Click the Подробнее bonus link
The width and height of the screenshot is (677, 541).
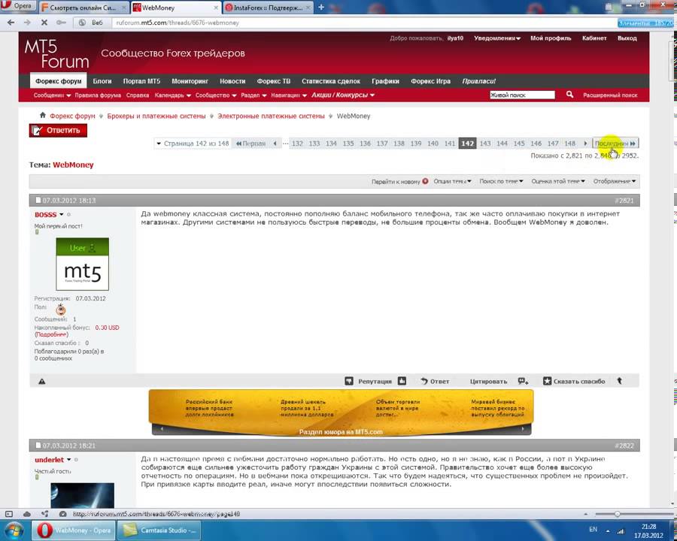51,334
